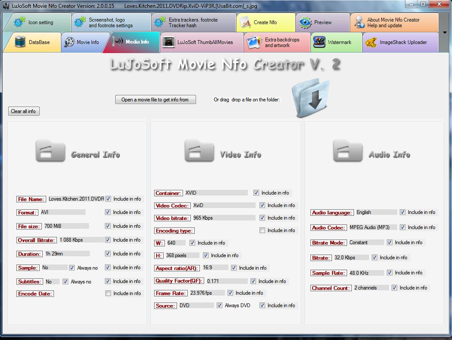Click the eye icon on Preview tab
Viewport: 452px width, 340px height.
[305, 22]
